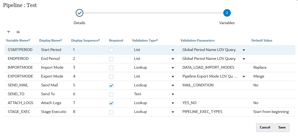This screenshot has height=136, width=298.
Task: Toggle Required checkbox for STAGE_EXEC
Action: click(x=111, y=112)
